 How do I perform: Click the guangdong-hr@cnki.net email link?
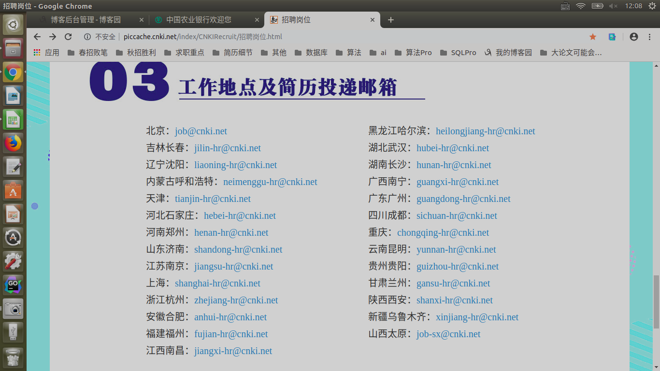point(463,199)
